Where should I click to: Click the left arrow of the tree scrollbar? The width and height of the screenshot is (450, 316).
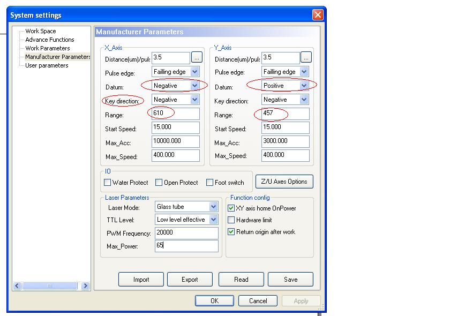point(17,286)
